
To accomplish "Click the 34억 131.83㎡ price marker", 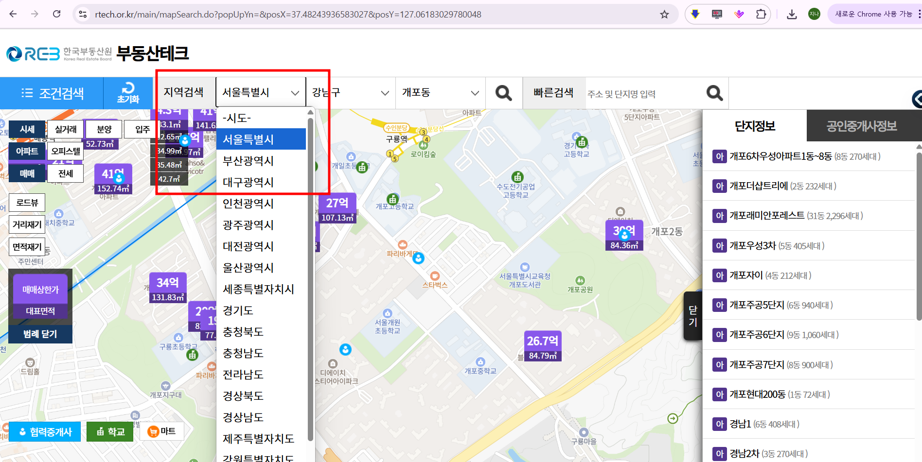I will pos(168,289).
